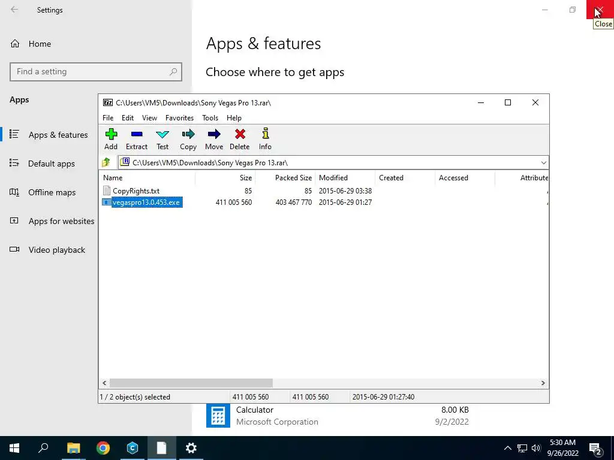The image size is (614, 460).
Task: Click the taskbar clock and date
Action: point(562,448)
